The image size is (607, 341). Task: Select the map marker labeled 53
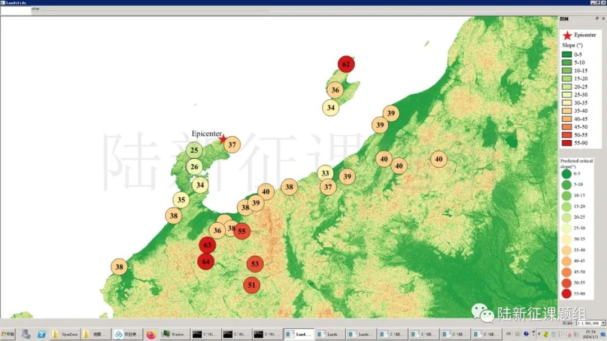coord(255,264)
